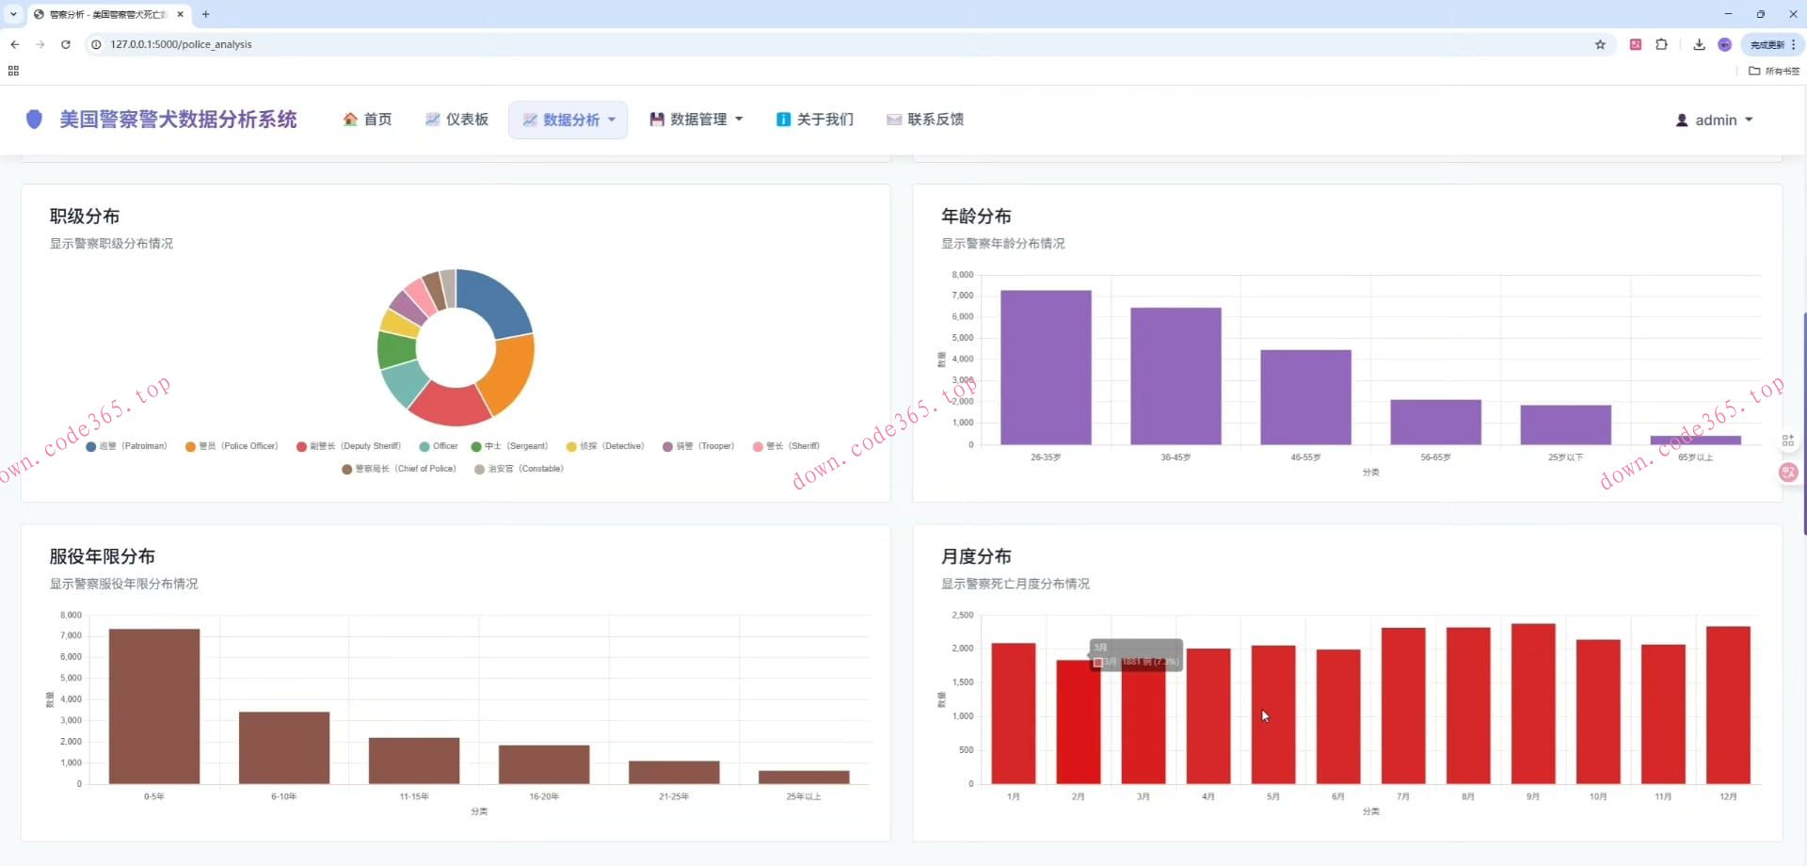The width and height of the screenshot is (1807, 866).
Task: Open the 联系反馈 feedback link
Action: pyautogui.click(x=925, y=120)
